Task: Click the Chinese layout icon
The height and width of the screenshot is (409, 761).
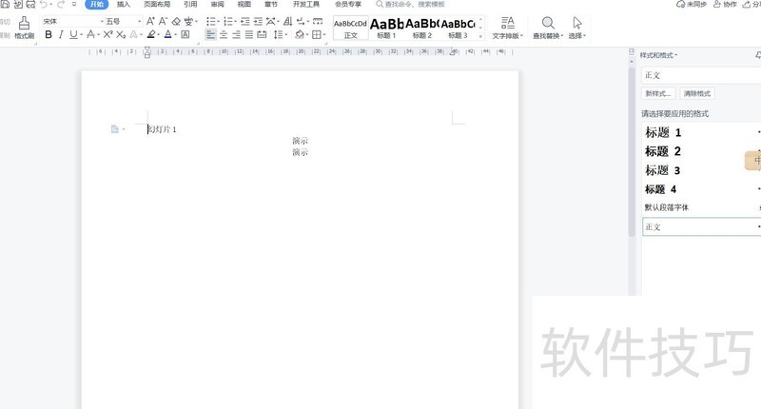Action: click(x=271, y=21)
